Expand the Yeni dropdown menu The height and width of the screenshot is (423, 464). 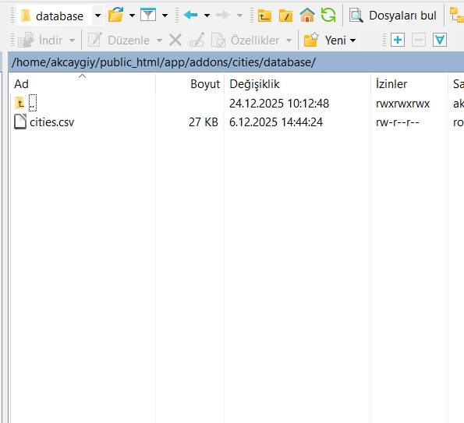tap(352, 41)
